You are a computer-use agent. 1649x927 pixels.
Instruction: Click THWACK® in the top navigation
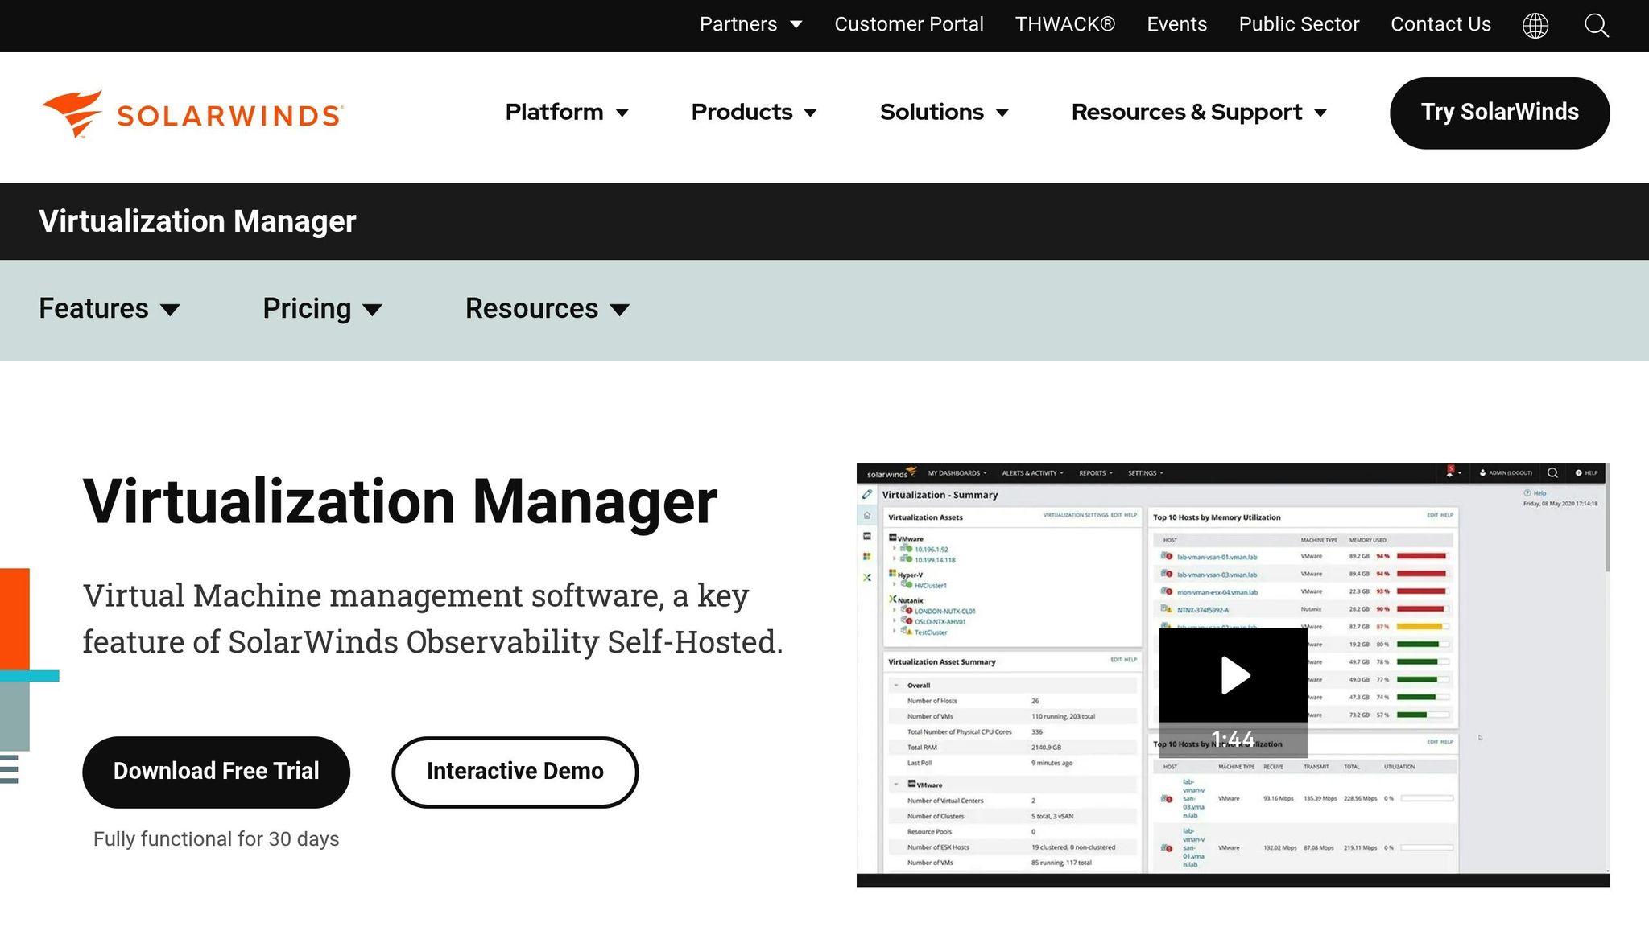pos(1064,24)
